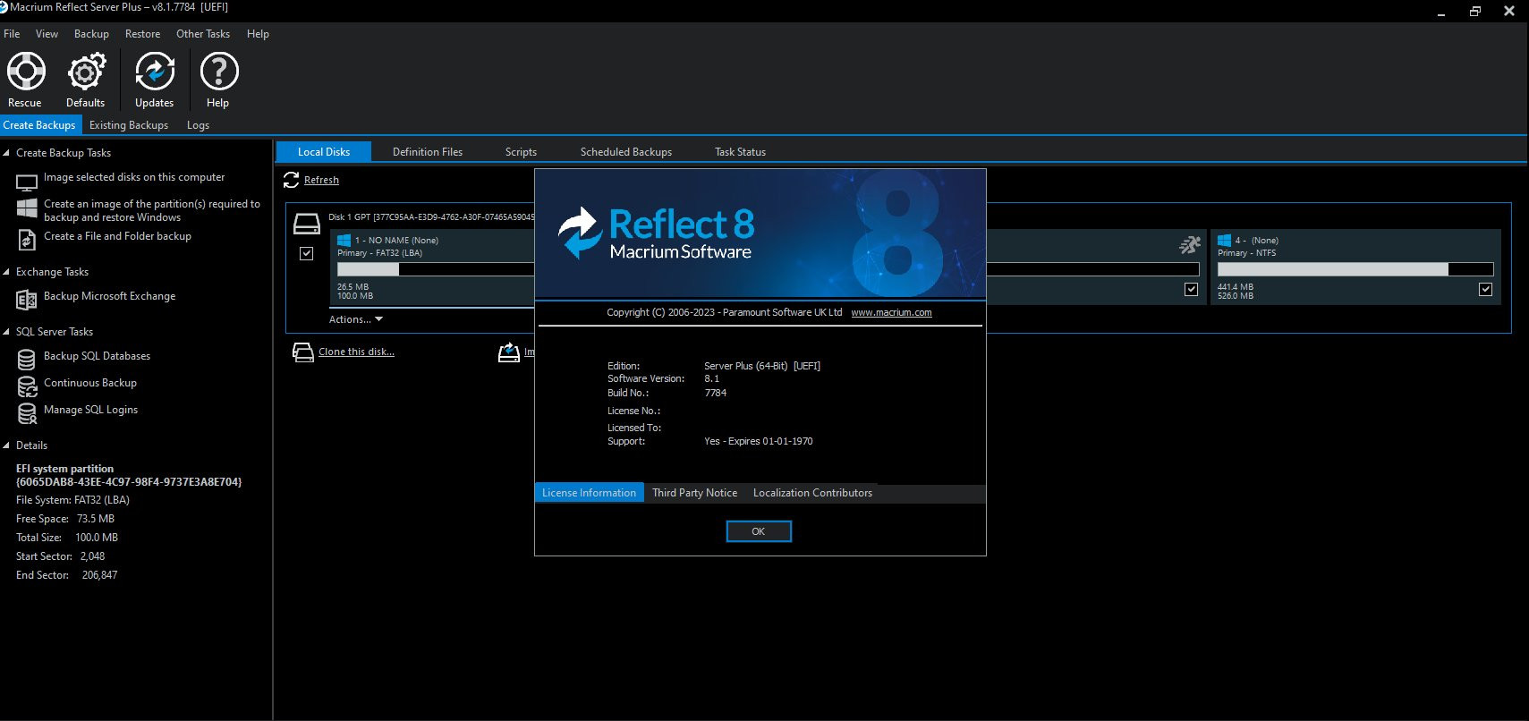
Task: Click the Continuous Backup icon
Action: pyautogui.click(x=27, y=386)
